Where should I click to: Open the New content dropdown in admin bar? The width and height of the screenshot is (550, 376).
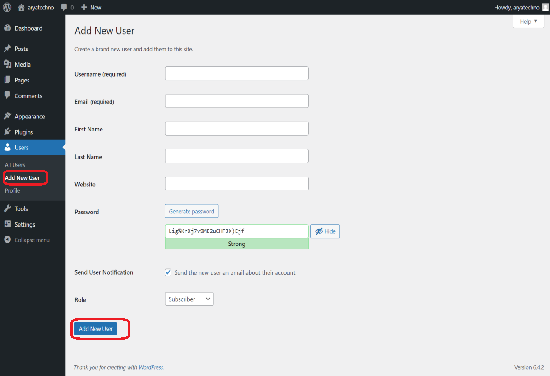pyautogui.click(x=91, y=7)
